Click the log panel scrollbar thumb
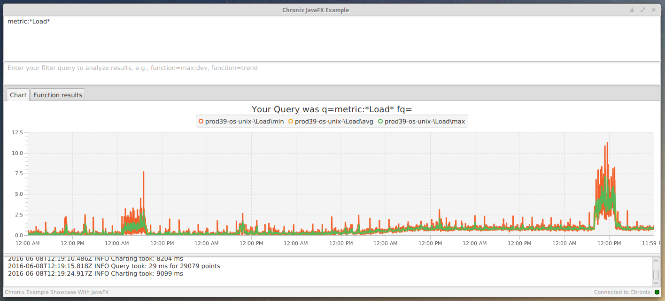This screenshot has height=301, width=665. coord(656,275)
